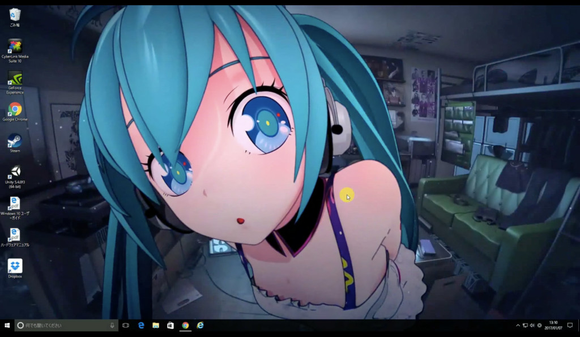Open the volume control tray icon

click(532, 326)
